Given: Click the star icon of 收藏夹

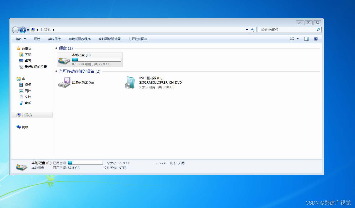Looking at the screenshot, I should 18,49.
